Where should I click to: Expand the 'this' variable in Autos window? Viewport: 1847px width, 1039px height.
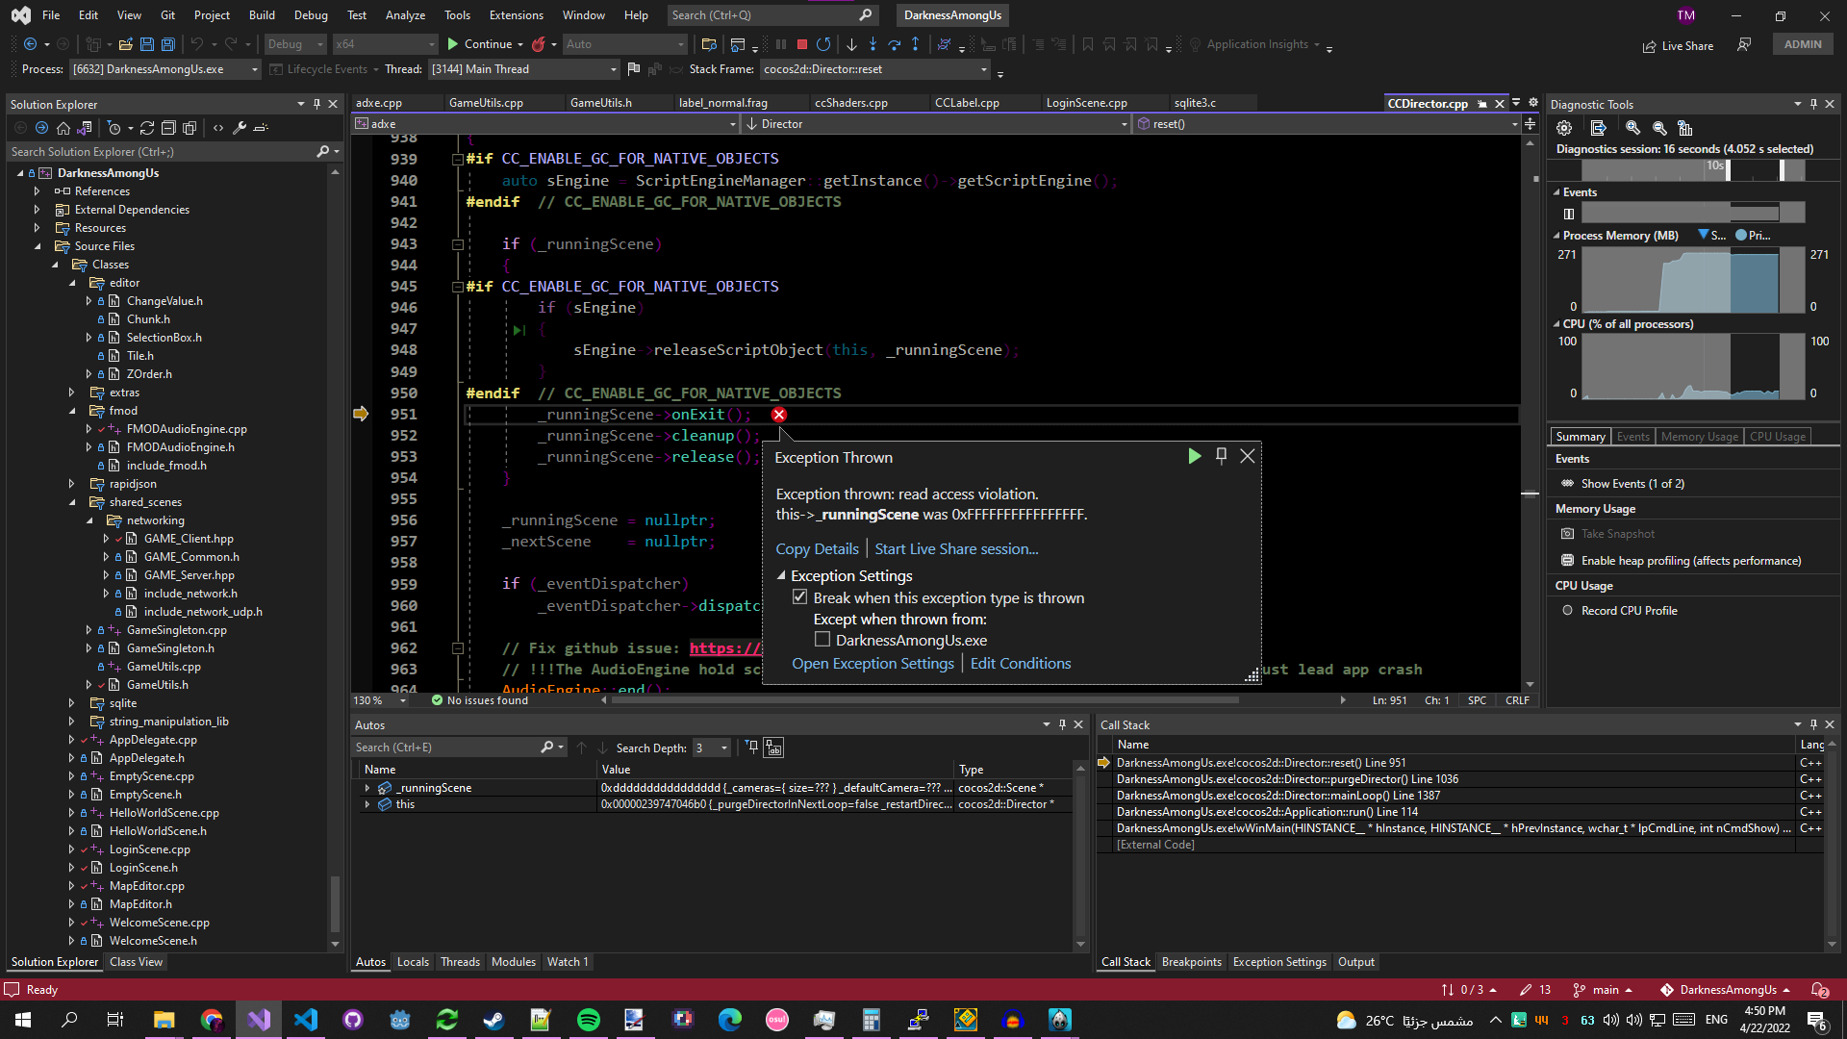pos(367,804)
